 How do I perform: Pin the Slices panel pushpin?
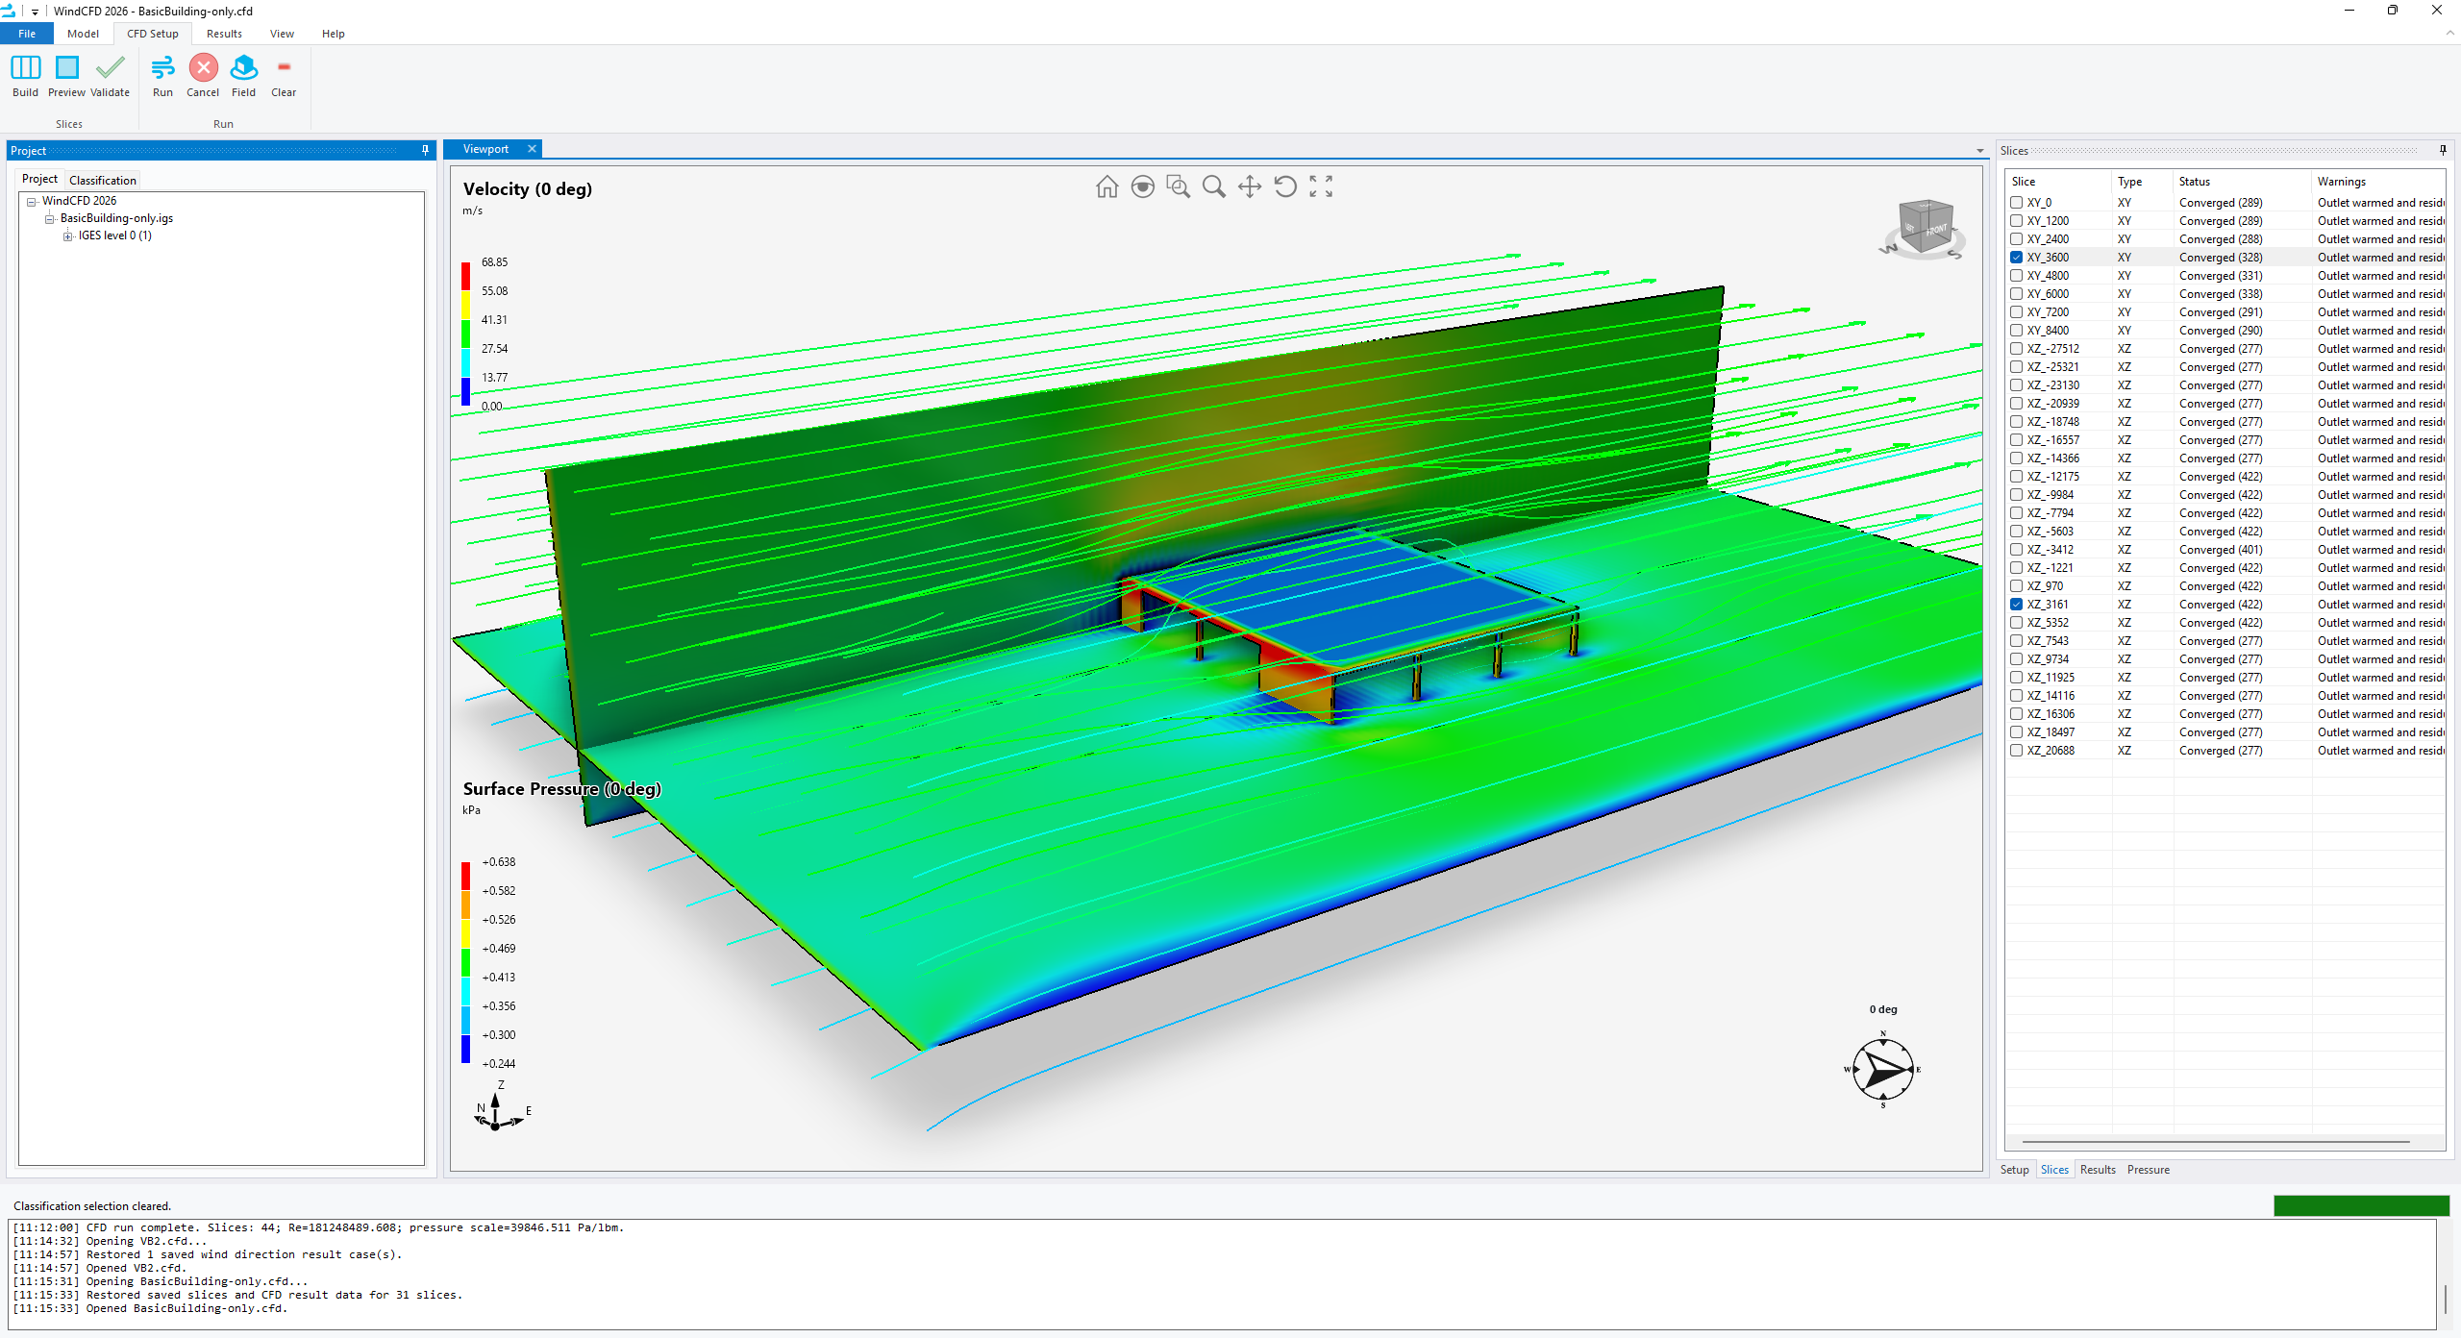2443,150
